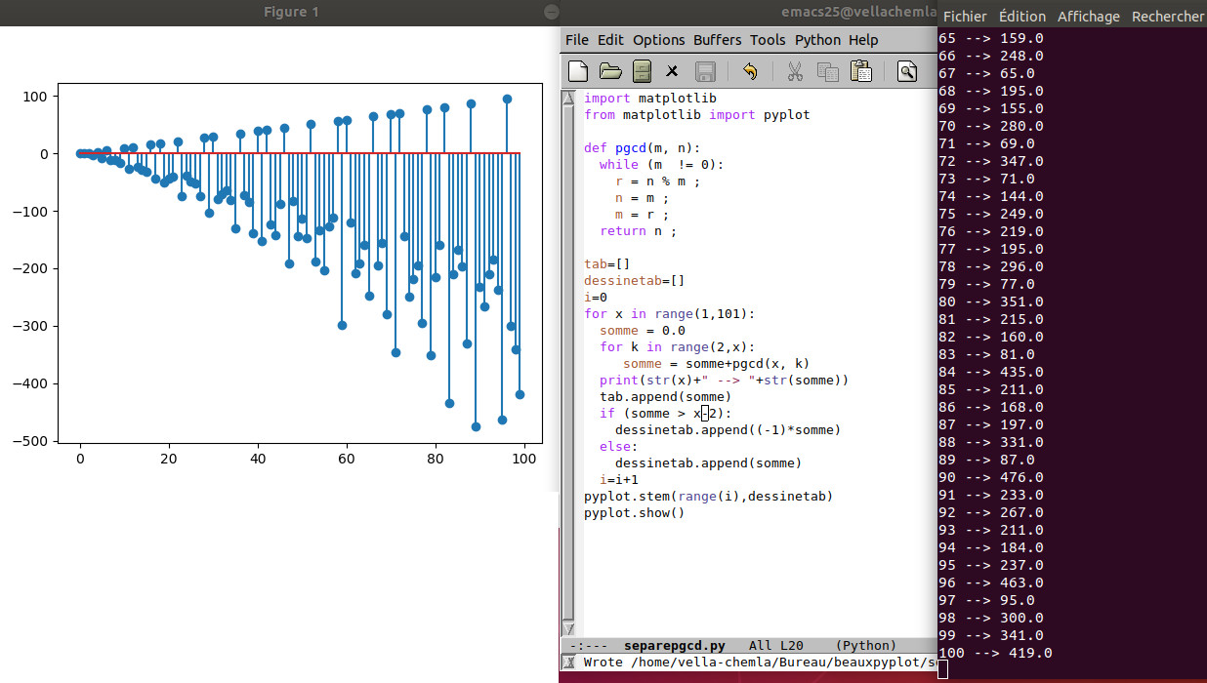Expand the Tools menu
Screen dimensions: 1207x683
coord(768,40)
